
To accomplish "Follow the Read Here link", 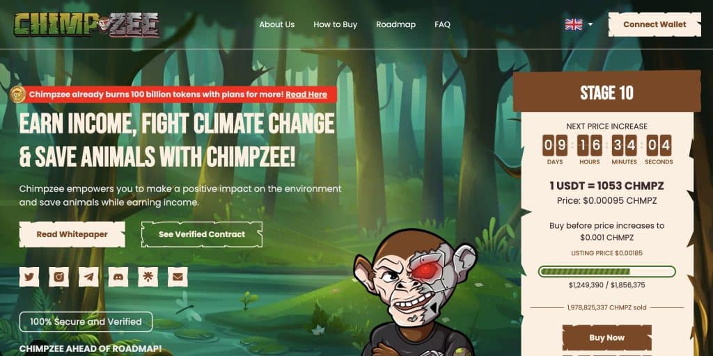I will 306,95.
